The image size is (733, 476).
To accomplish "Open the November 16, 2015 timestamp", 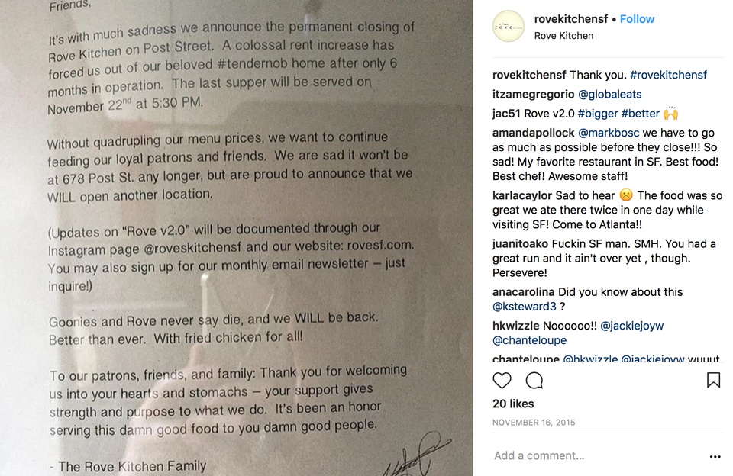I will [x=534, y=423].
